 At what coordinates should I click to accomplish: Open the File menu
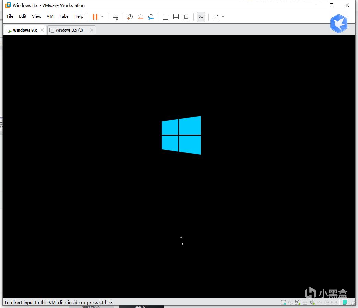(10, 16)
